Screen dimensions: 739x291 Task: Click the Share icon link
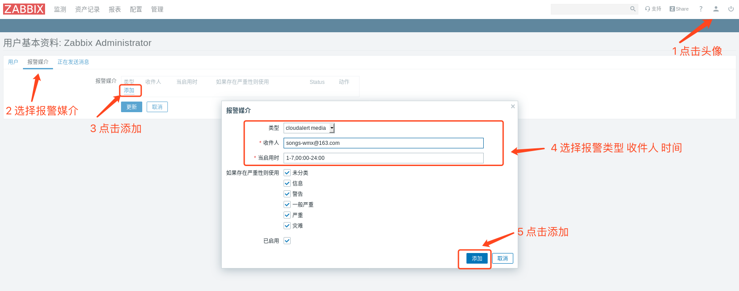(x=679, y=9)
